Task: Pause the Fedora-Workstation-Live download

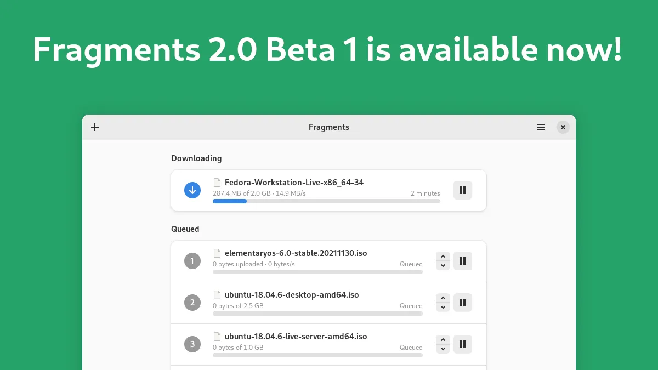Action: (x=462, y=190)
